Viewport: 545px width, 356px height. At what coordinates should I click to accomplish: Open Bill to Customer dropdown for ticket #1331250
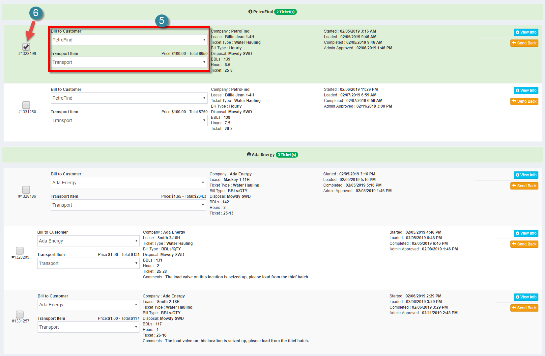coord(129,98)
